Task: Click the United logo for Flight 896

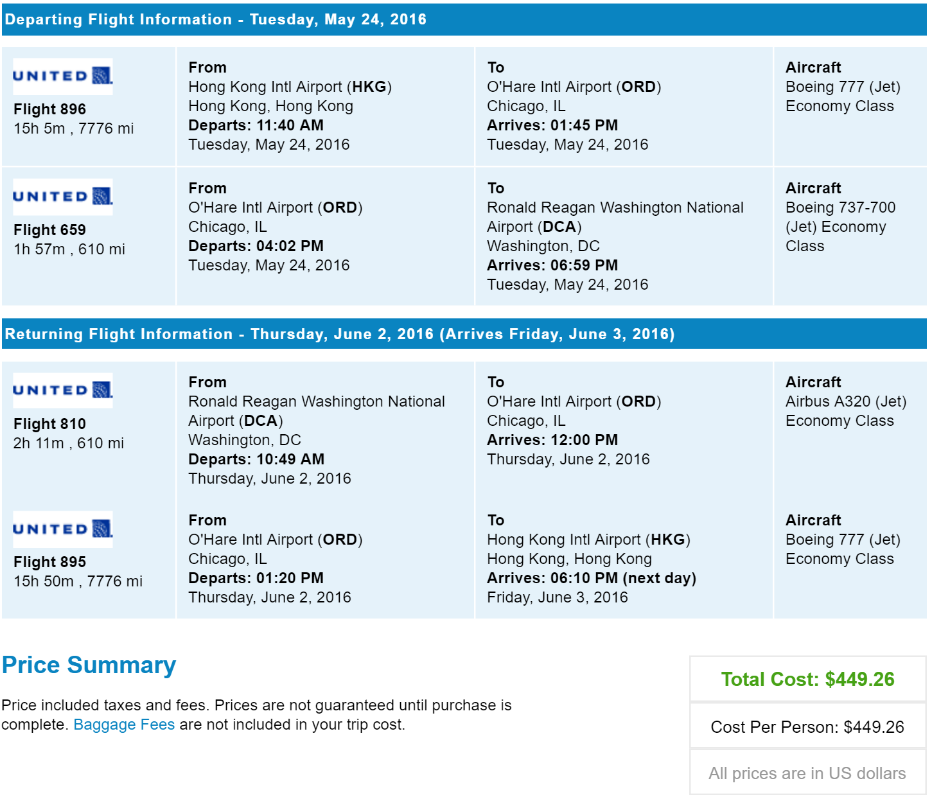Action: [63, 76]
